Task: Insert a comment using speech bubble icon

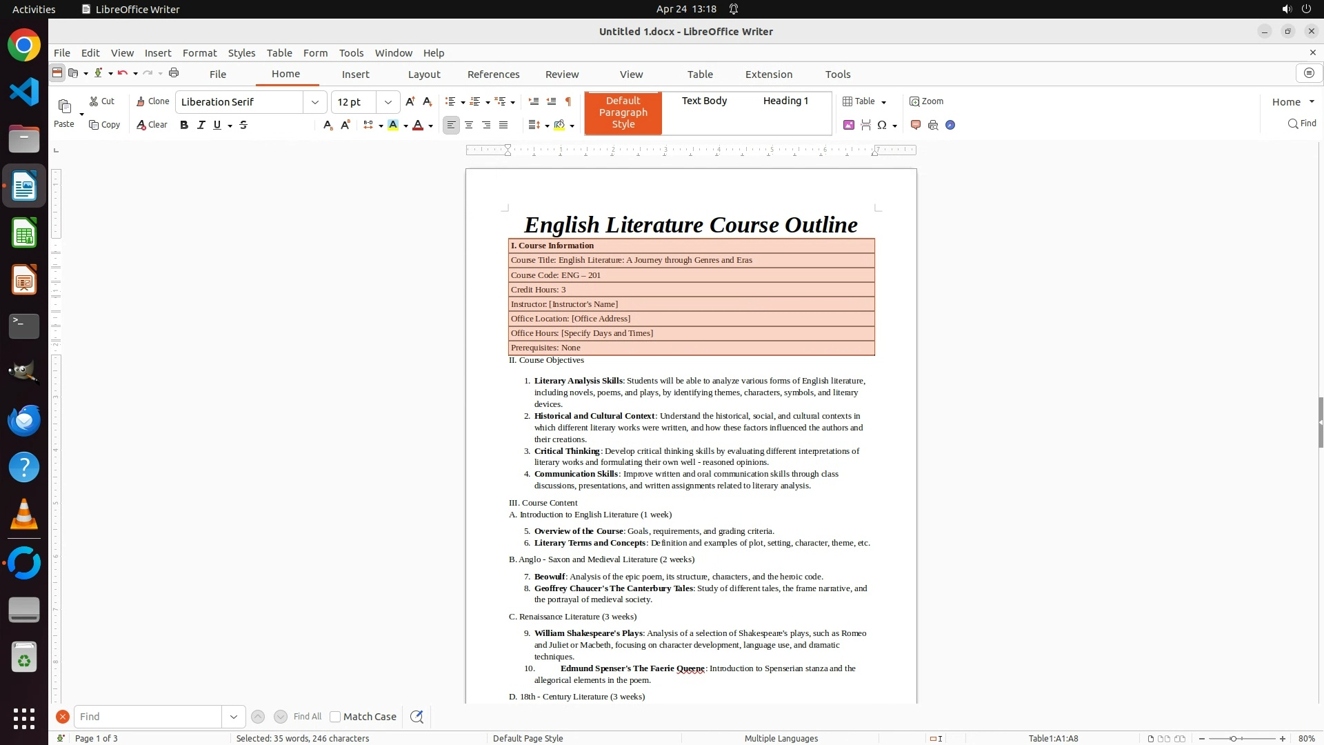Action: (x=915, y=125)
